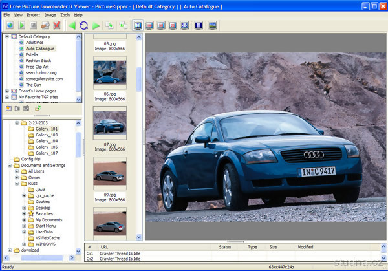
Task: Select the 07.jpg thumbnail
Action: tap(109, 124)
